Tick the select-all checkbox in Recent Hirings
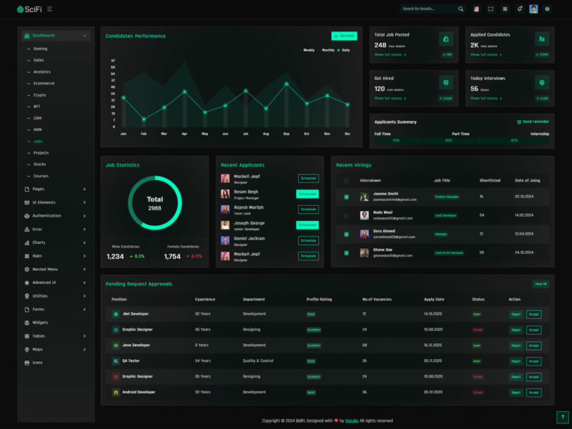The height and width of the screenshot is (429, 572). coord(347,181)
